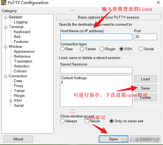The height and width of the screenshot is (145, 163).
Task: Select Default Settings in sessions list
Action: (x=74, y=78)
